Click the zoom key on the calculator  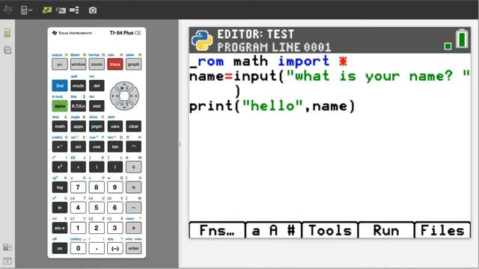[x=97, y=64]
